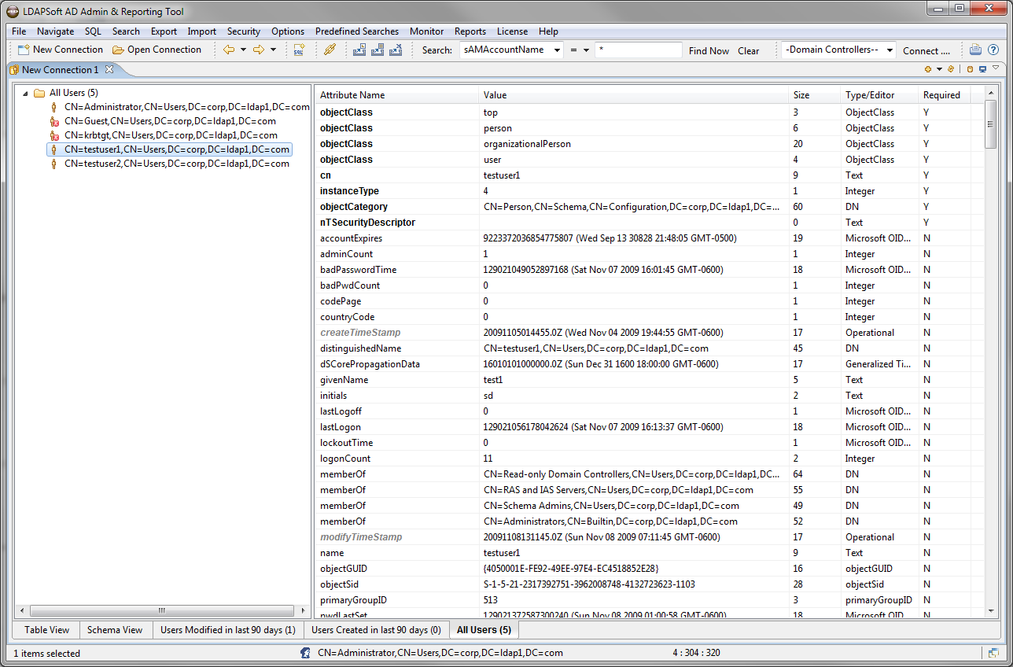The width and height of the screenshot is (1013, 667).
Task: Click the Find Now button
Action: pyautogui.click(x=709, y=50)
